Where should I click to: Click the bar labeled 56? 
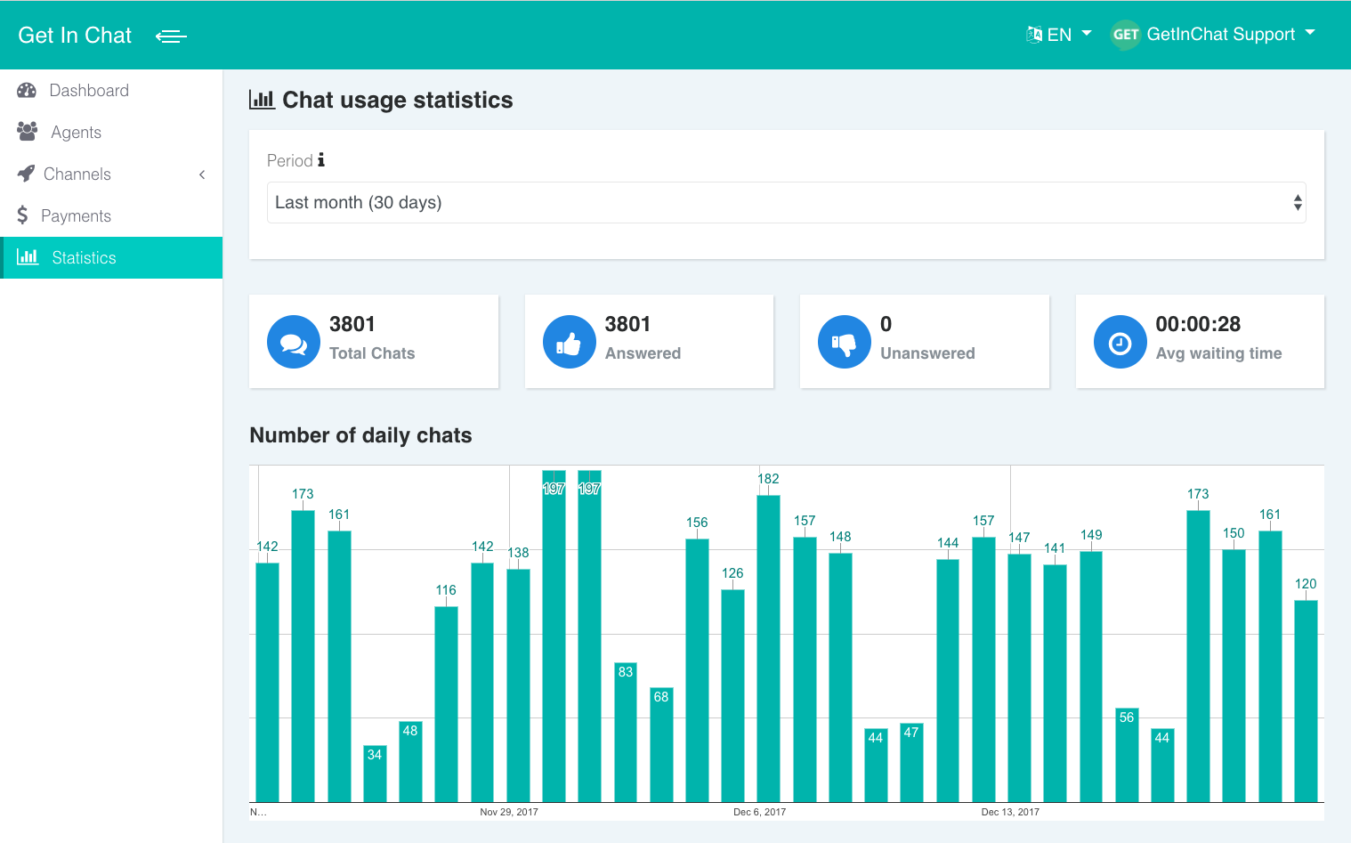coord(1127,755)
